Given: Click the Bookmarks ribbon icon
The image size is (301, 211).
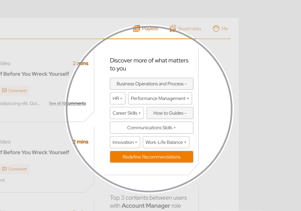Looking at the screenshot, I should click(x=173, y=29).
